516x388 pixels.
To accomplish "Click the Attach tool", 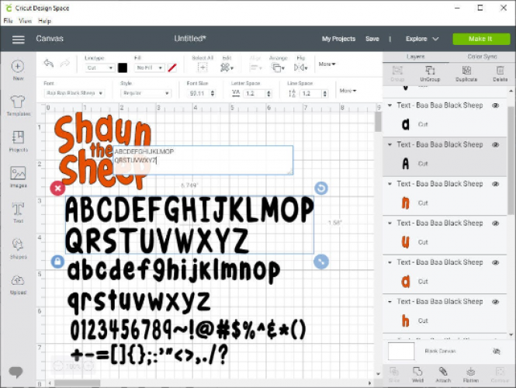I will click(443, 375).
